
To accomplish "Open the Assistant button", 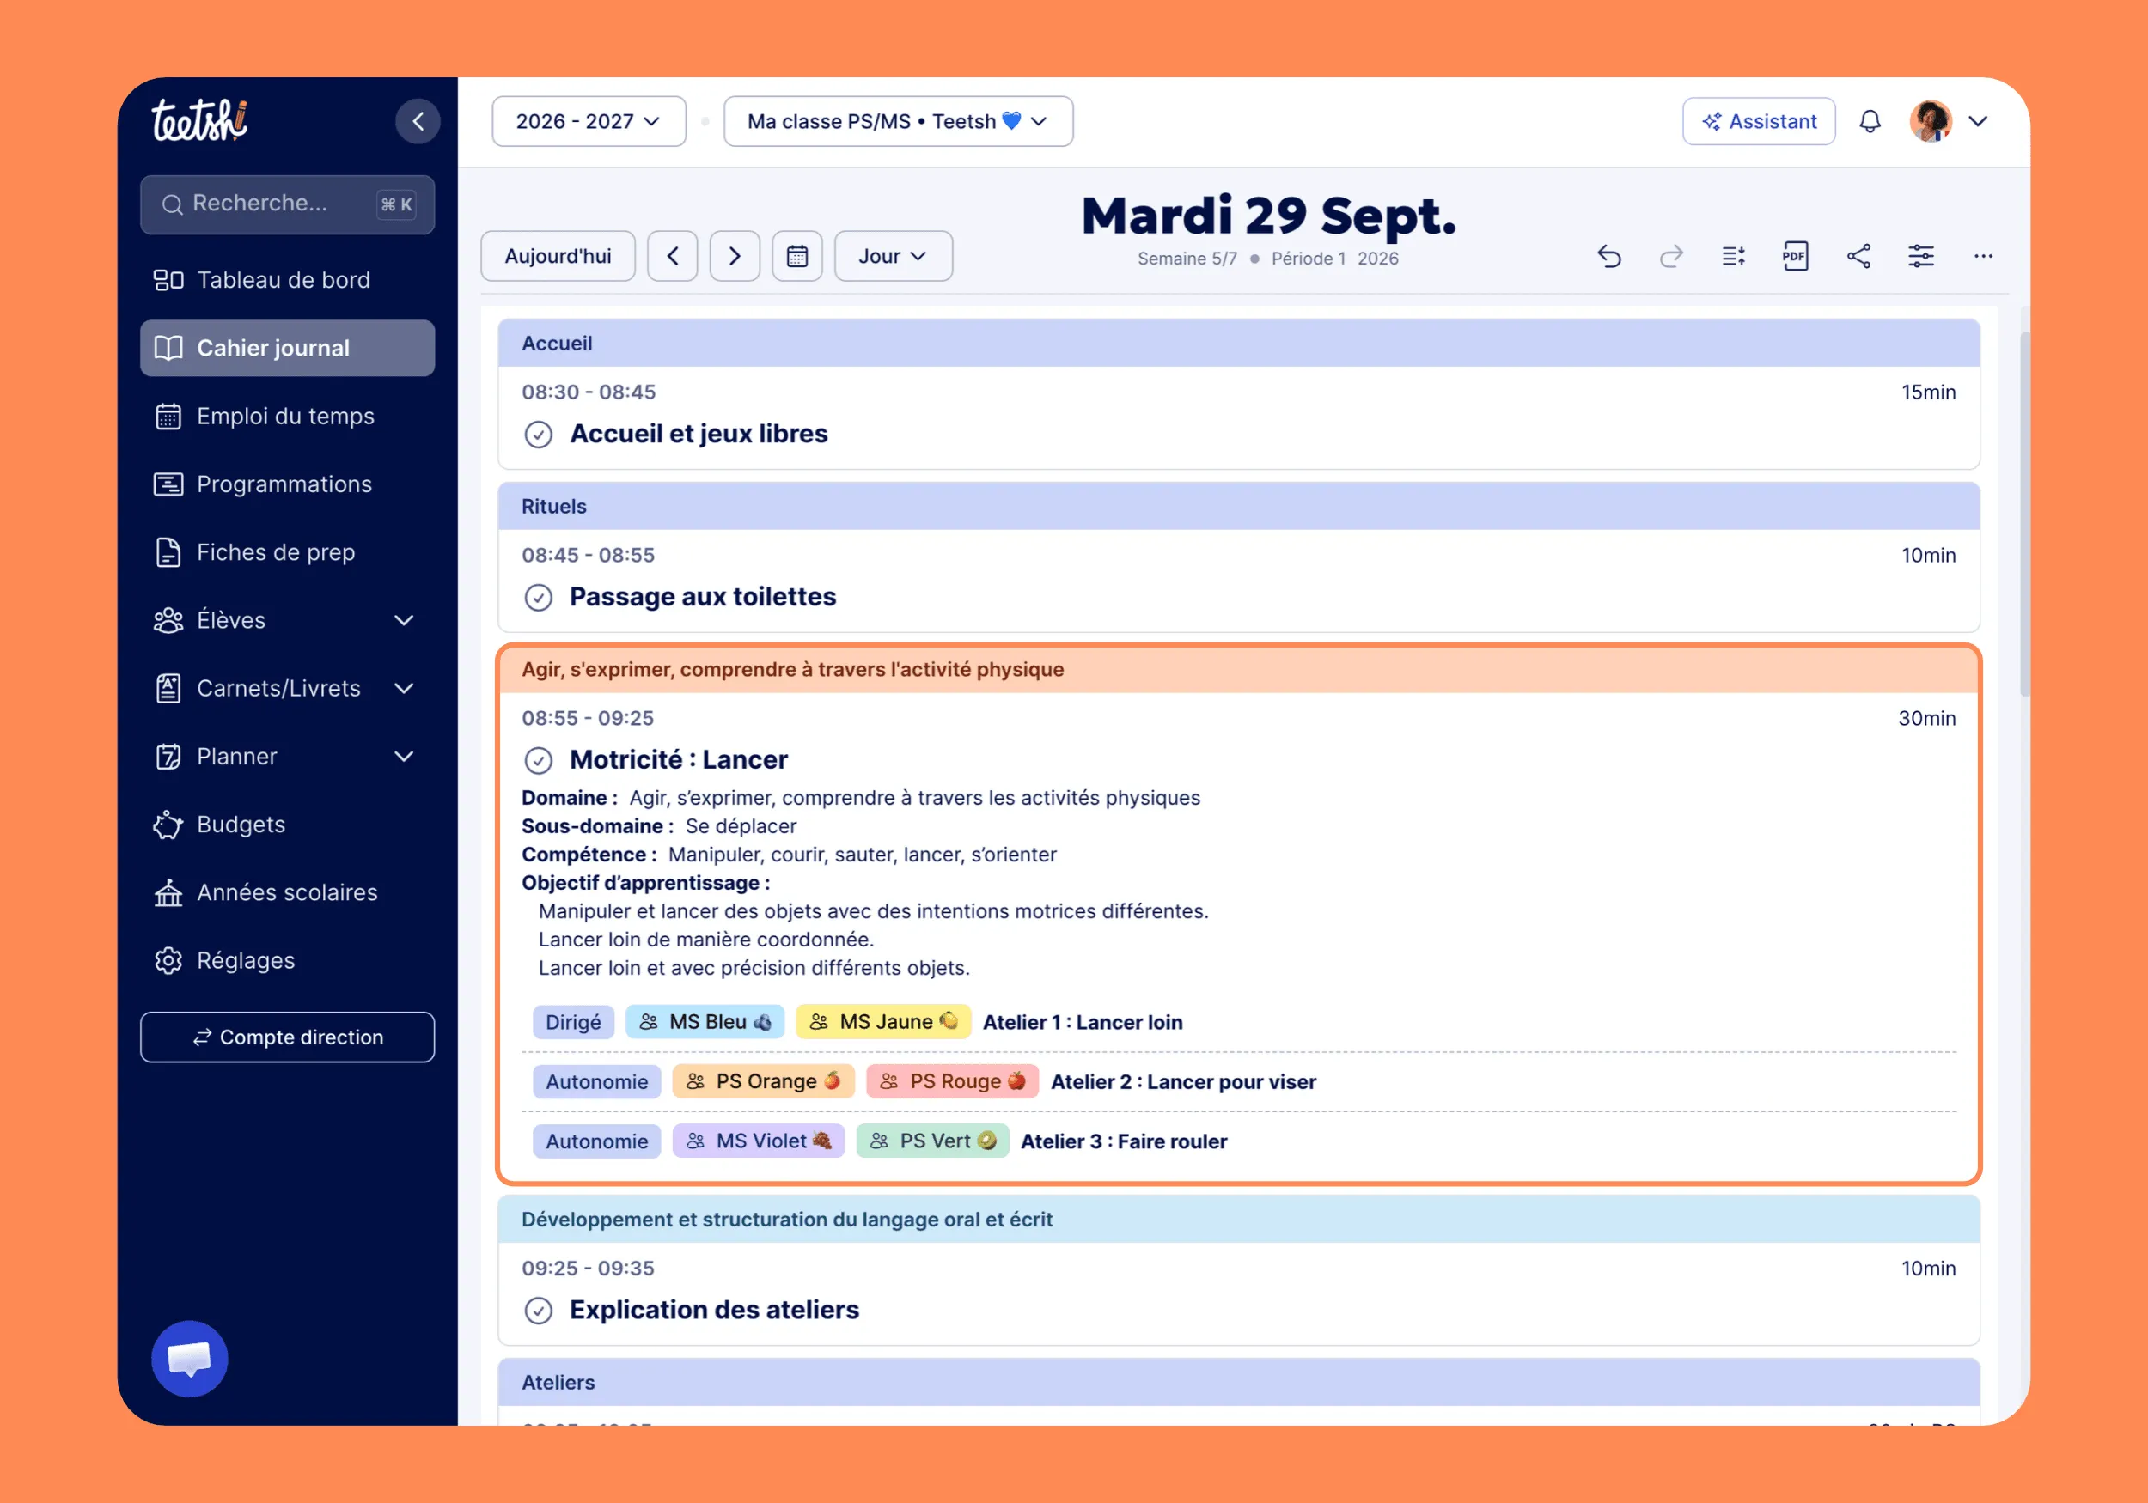I will [1759, 122].
